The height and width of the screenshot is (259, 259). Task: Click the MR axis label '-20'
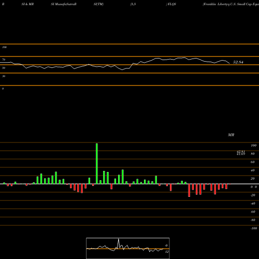253,195
